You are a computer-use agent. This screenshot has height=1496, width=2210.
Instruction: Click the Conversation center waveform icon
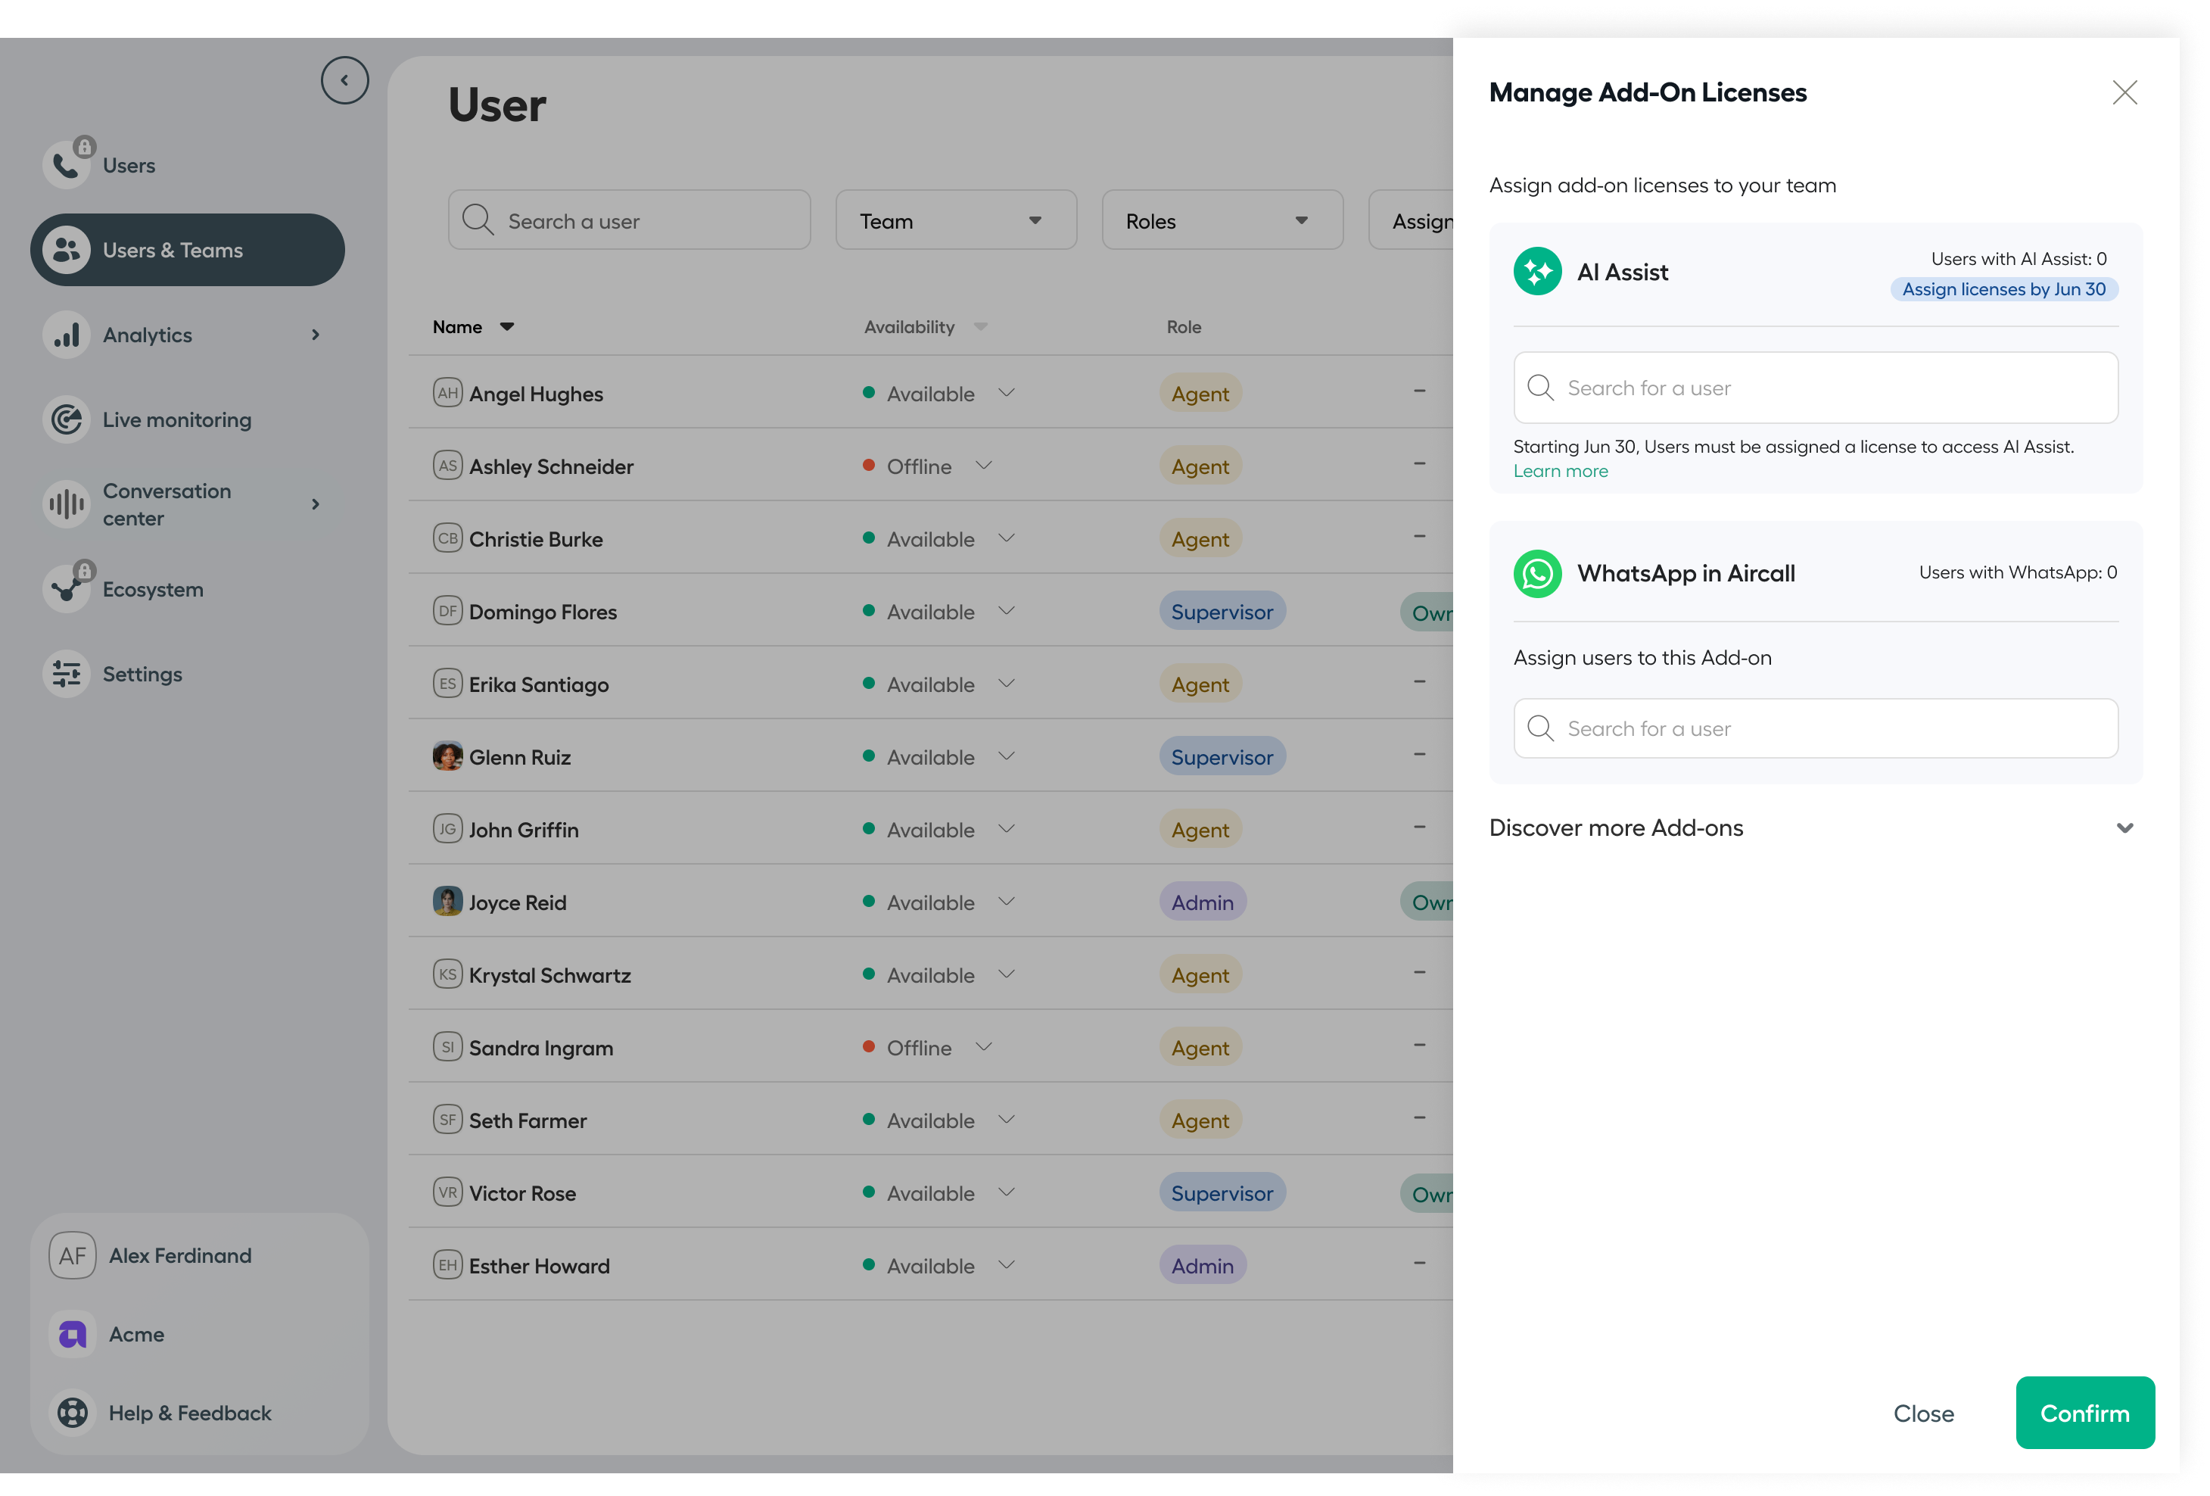[67, 504]
